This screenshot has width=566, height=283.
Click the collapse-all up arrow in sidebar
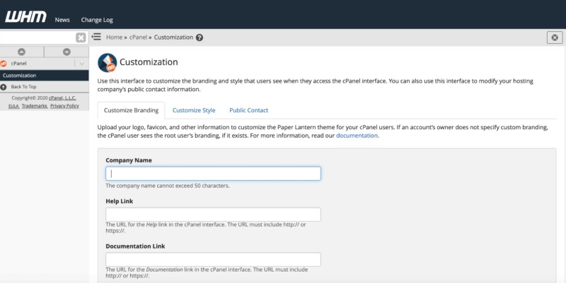tap(22, 52)
